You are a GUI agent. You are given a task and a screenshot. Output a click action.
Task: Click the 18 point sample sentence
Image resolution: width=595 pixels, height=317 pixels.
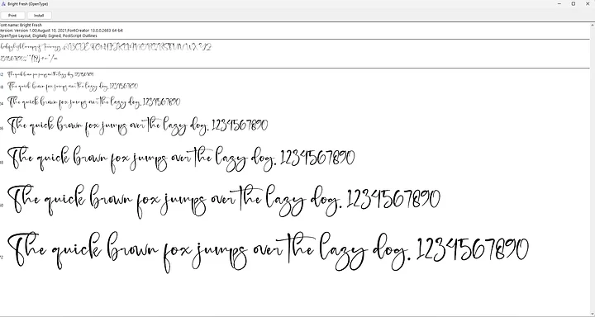click(73, 87)
